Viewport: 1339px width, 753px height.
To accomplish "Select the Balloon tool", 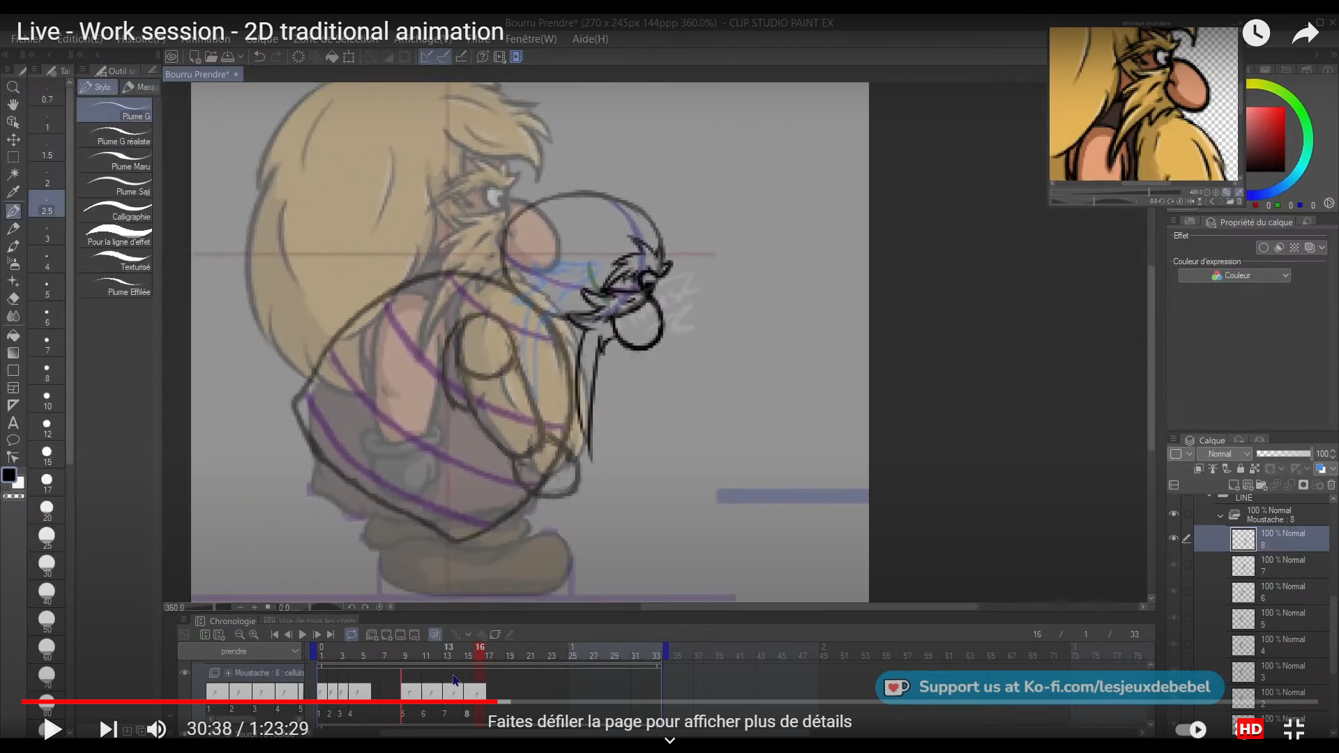I will click(x=13, y=440).
